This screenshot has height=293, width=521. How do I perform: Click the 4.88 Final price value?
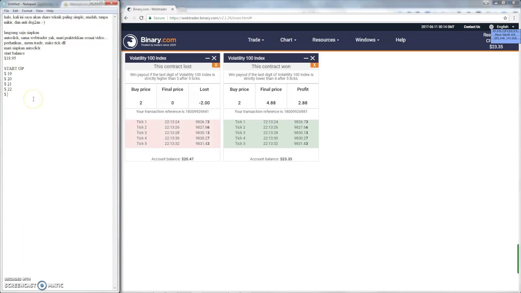point(271,103)
